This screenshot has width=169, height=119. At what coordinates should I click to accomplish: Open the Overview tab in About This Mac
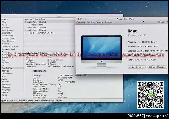coord(81,22)
